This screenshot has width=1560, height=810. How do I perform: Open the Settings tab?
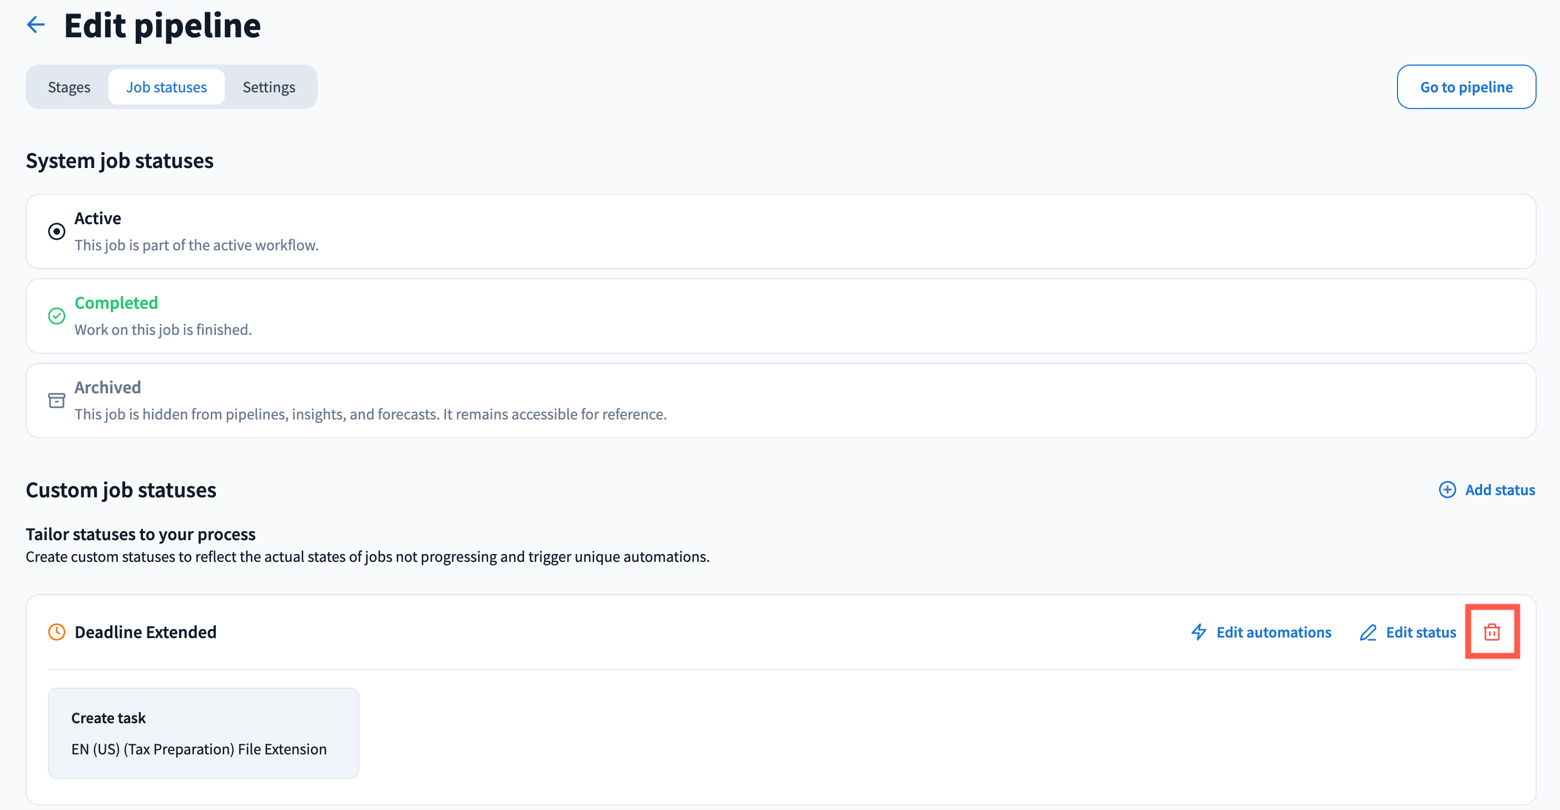pyautogui.click(x=269, y=87)
